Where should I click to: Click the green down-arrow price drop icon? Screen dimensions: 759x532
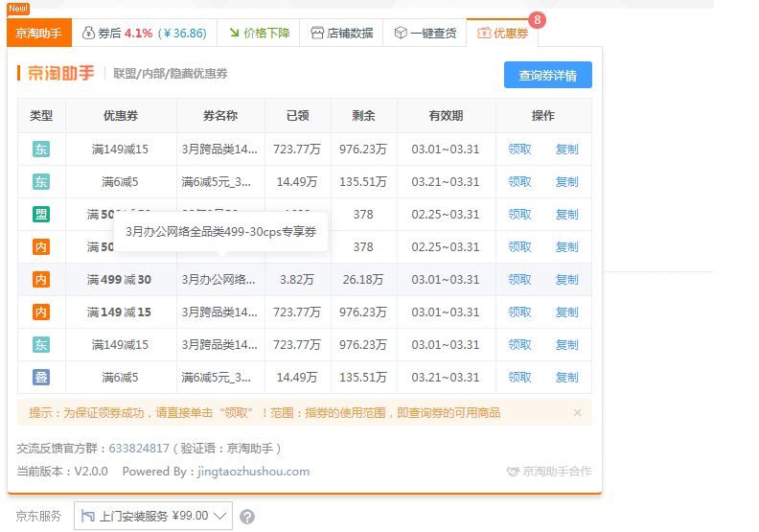click(234, 33)
